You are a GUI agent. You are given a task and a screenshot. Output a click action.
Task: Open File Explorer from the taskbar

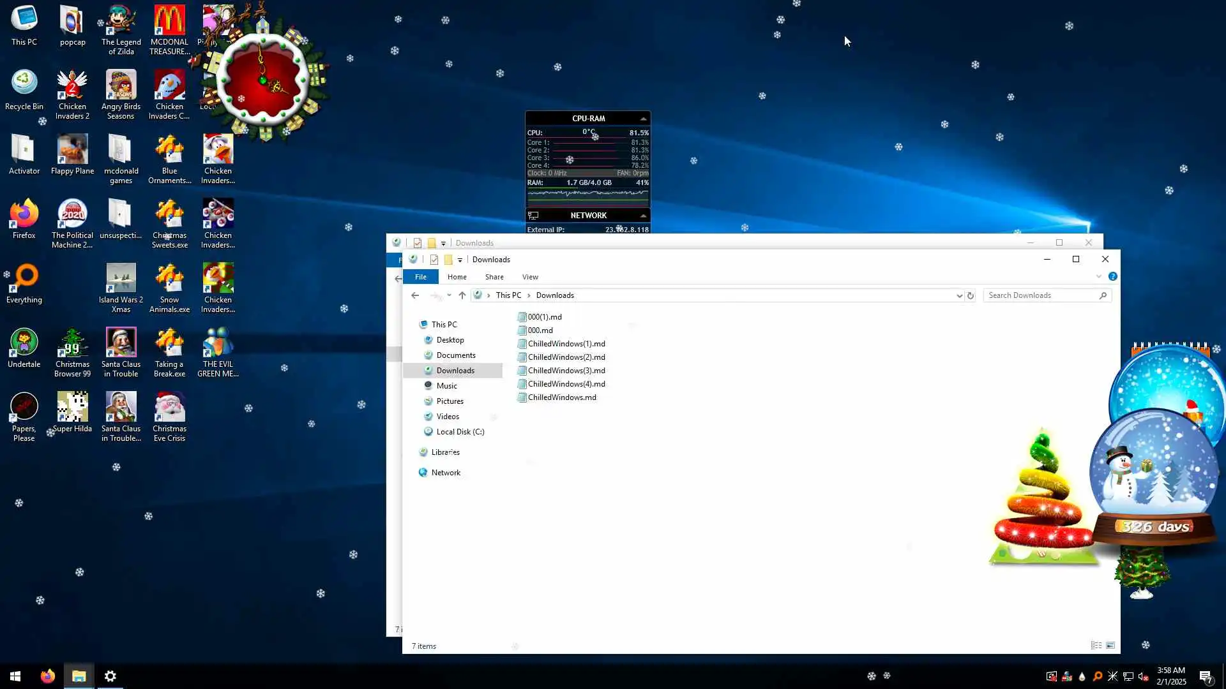79,676
